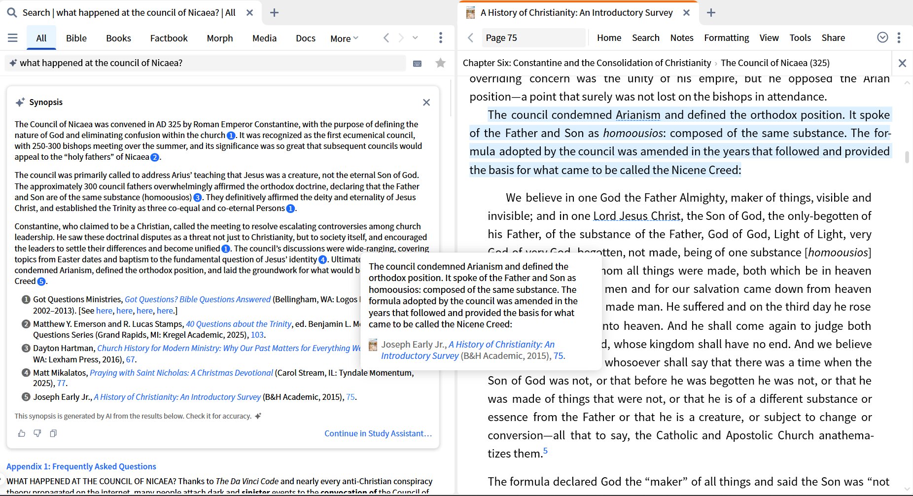Open A History of Christianity link in footnote 5
This screenshot has height=496, width=913.
point(177,397)
